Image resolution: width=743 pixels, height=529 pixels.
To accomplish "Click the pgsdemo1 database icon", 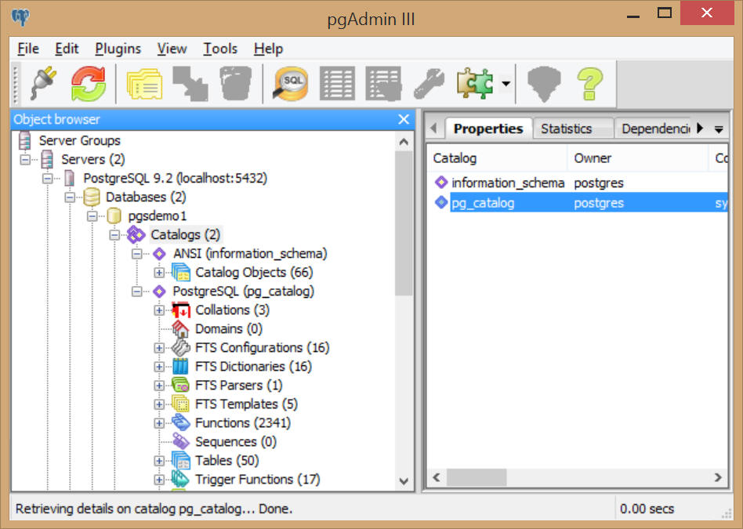I will click(x=114, y=216).
